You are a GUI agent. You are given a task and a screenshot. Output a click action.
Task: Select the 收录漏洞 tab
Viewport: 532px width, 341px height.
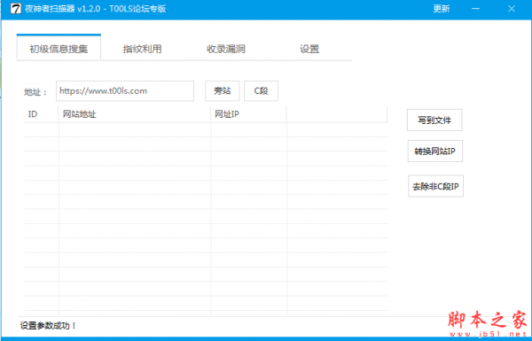click(x=226, y=49)
